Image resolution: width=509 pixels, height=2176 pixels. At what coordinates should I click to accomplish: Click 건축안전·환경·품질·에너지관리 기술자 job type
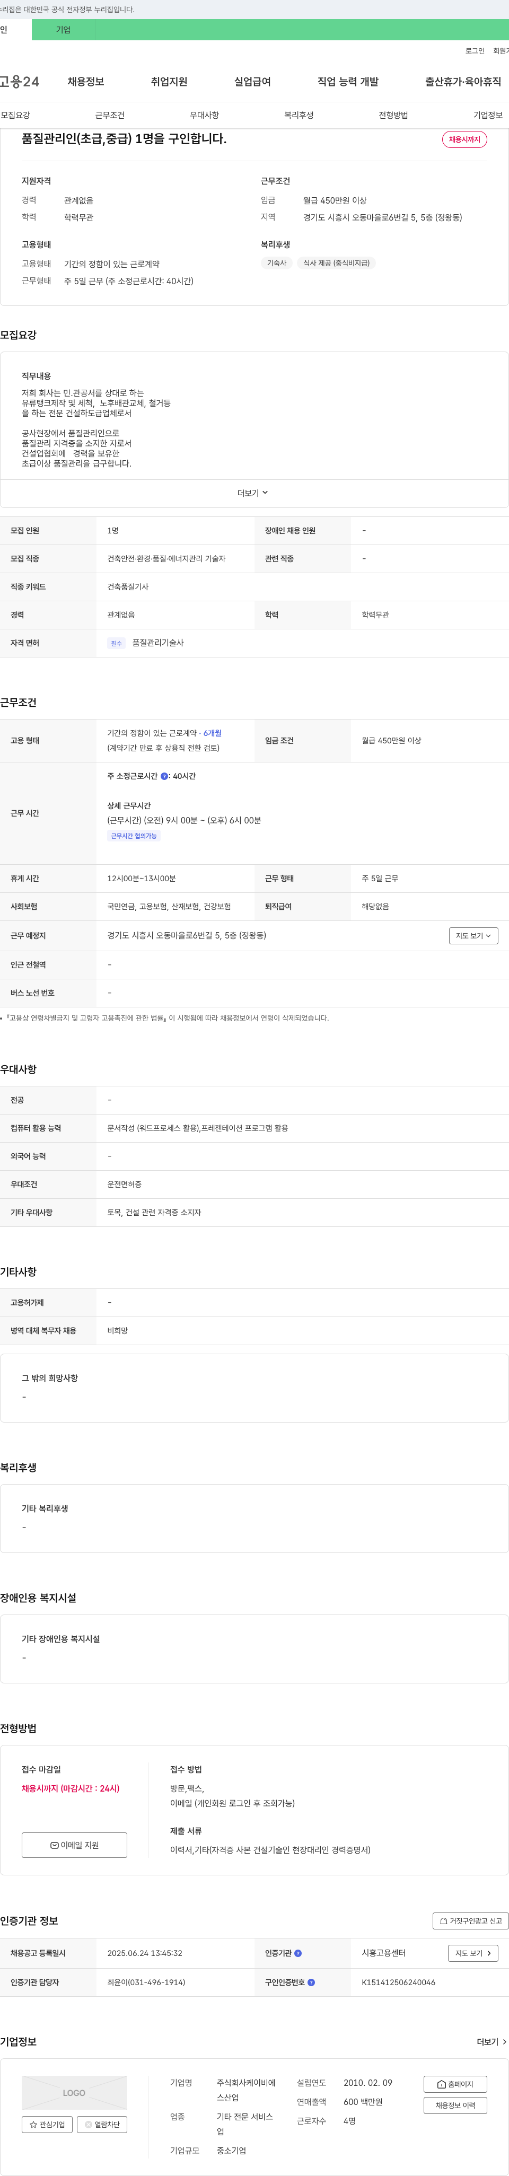[166, 558]
